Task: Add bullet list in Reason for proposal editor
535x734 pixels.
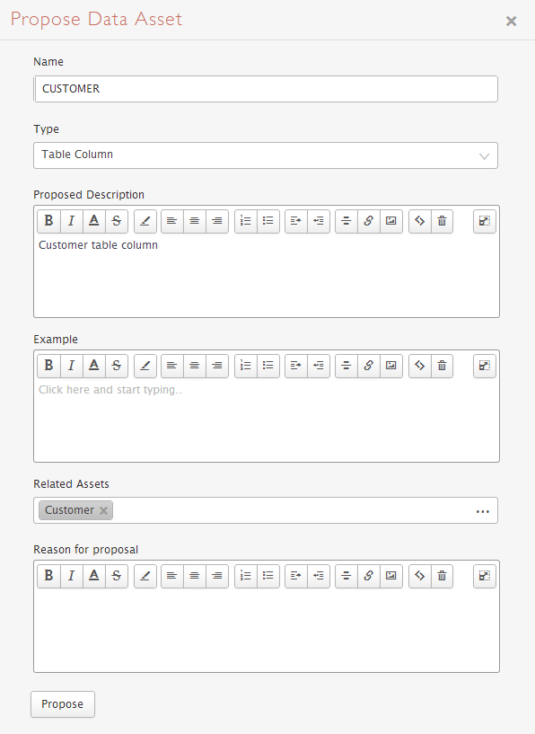Action: [x=268, y=576]
